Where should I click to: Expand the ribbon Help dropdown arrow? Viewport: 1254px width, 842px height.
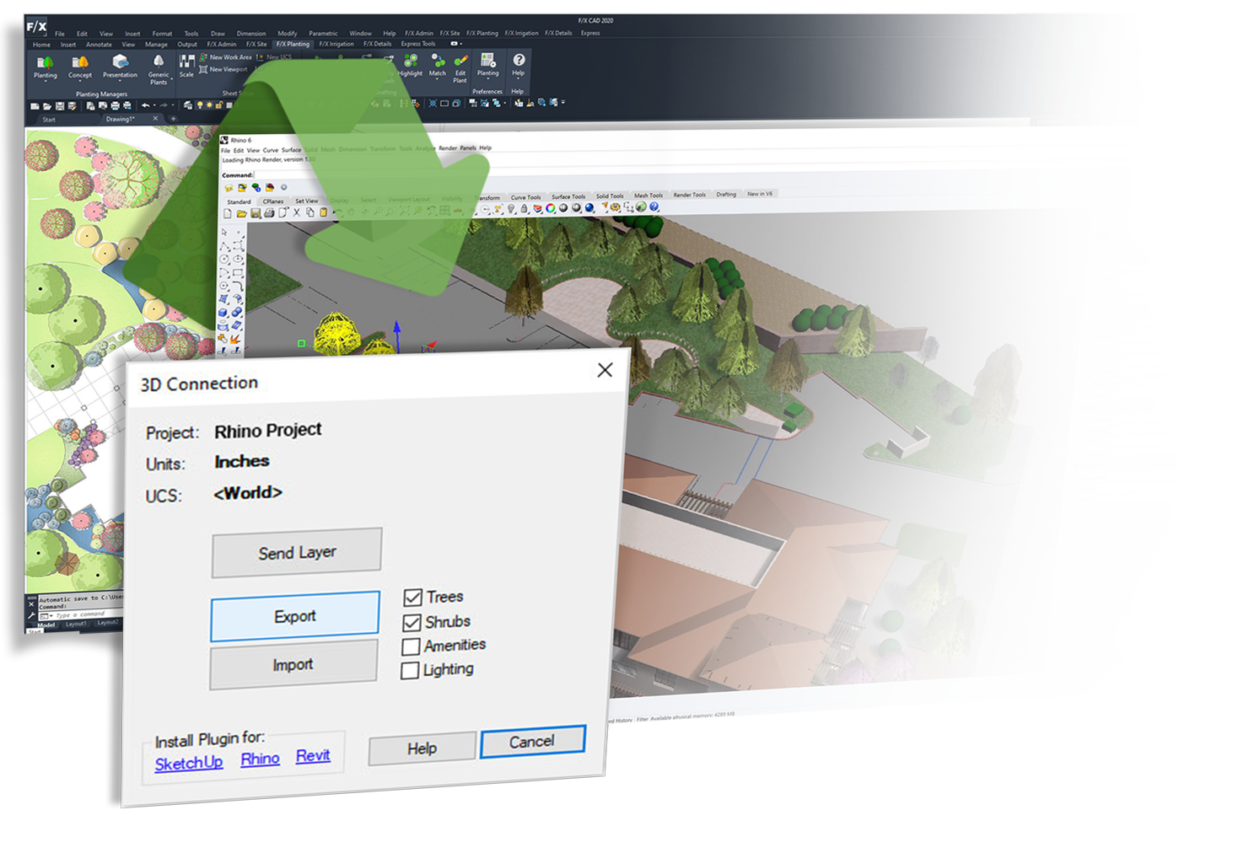pyautogui.click(x=519, y=79)
